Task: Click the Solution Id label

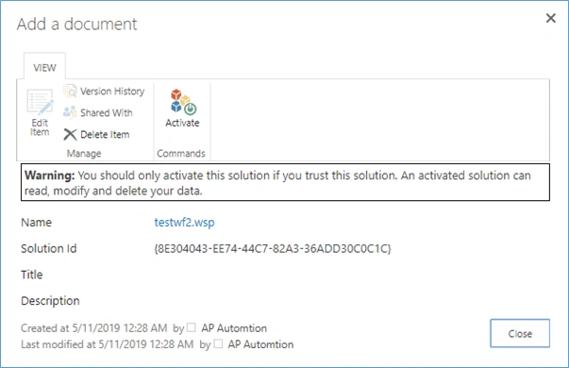Action: (x=49, y=248)
